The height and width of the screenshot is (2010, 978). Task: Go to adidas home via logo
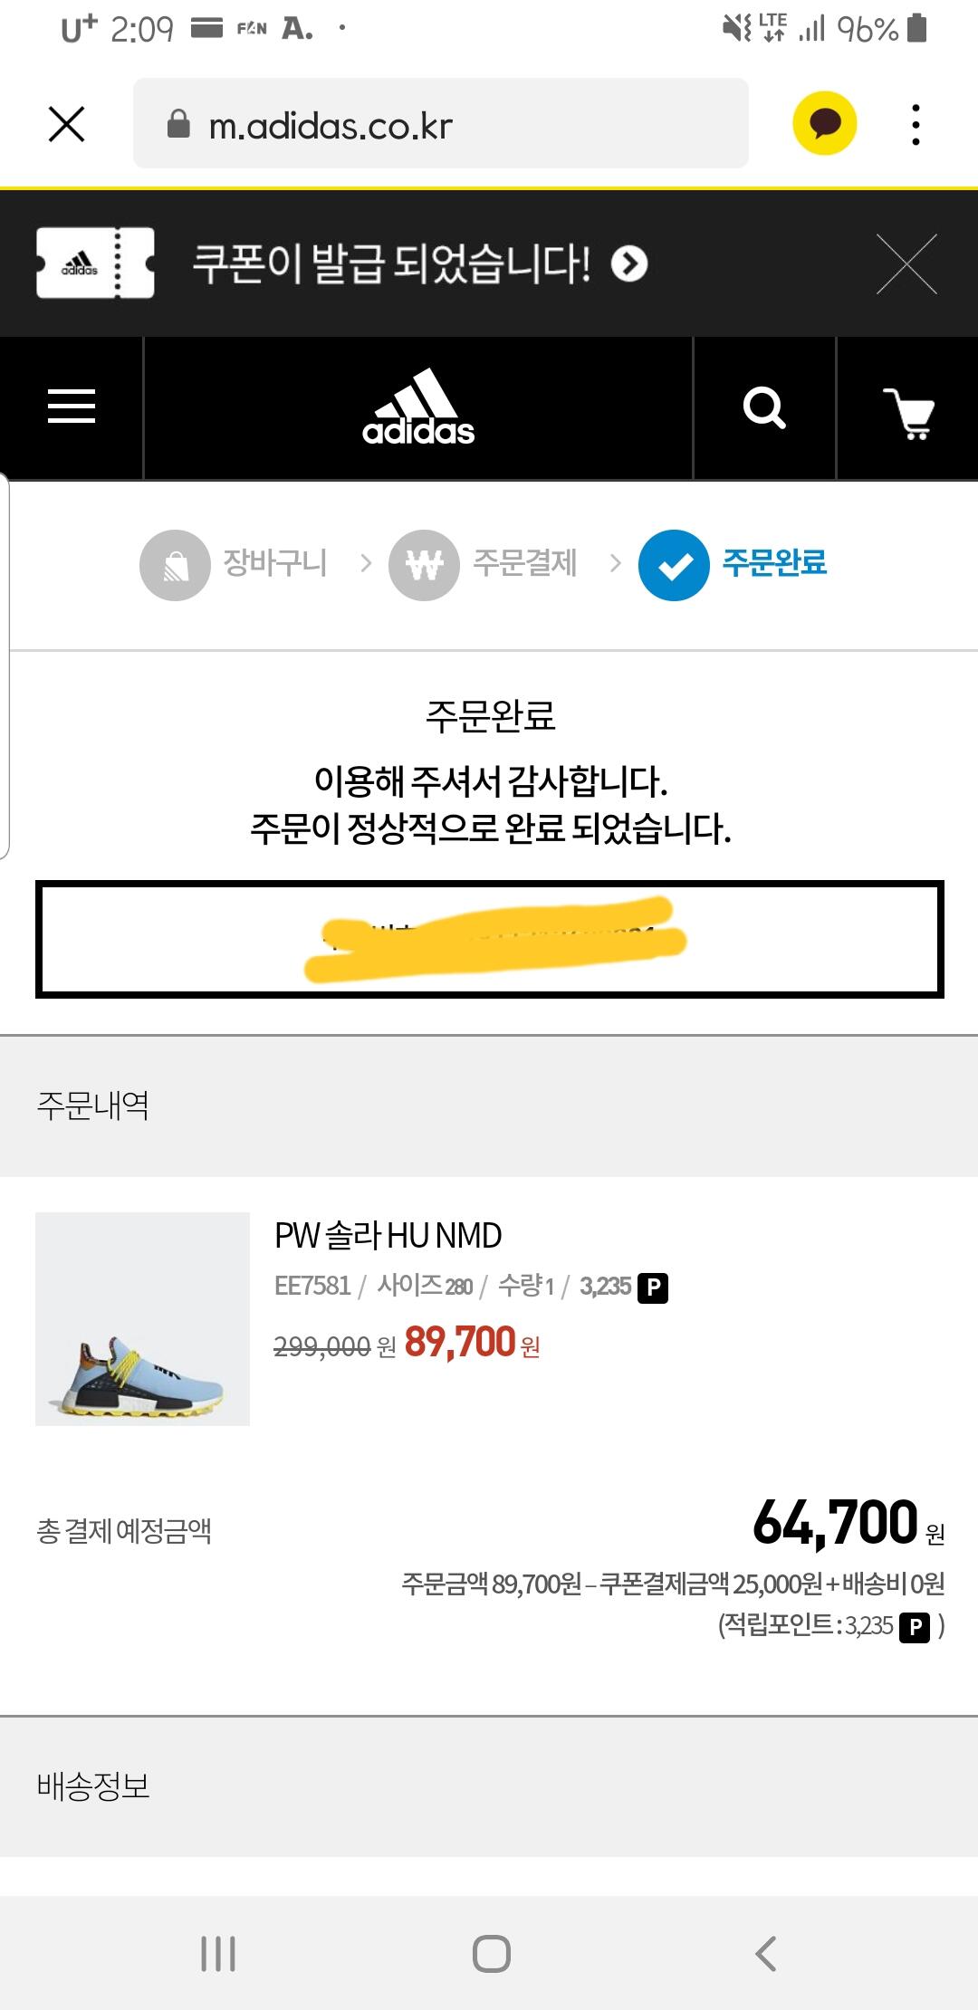[x=418, y=408]
